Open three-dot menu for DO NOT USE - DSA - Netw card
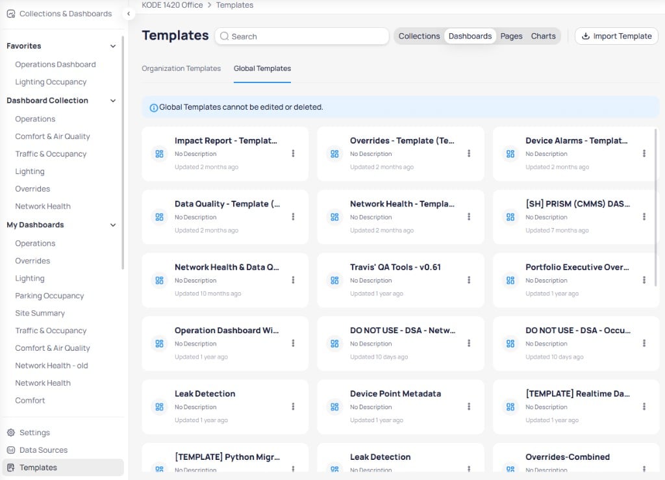The image size is (665, 480). (x=469, y=343)
